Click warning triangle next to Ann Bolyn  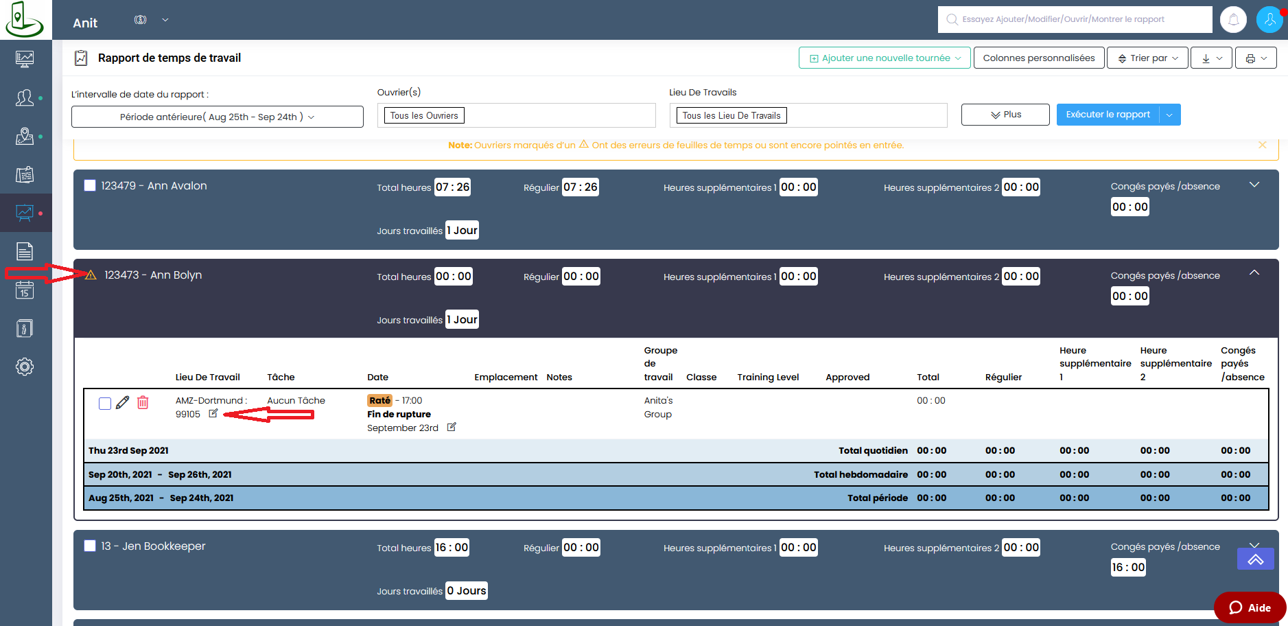(x=91, y=275)
